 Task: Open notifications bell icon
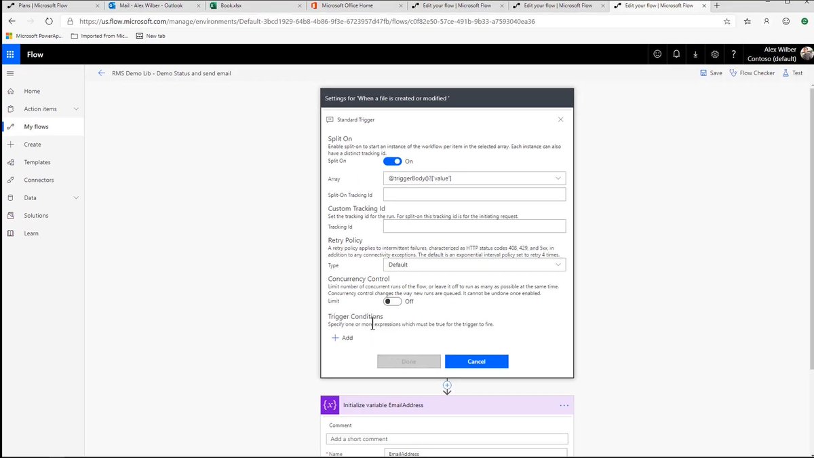coord(676,54)
